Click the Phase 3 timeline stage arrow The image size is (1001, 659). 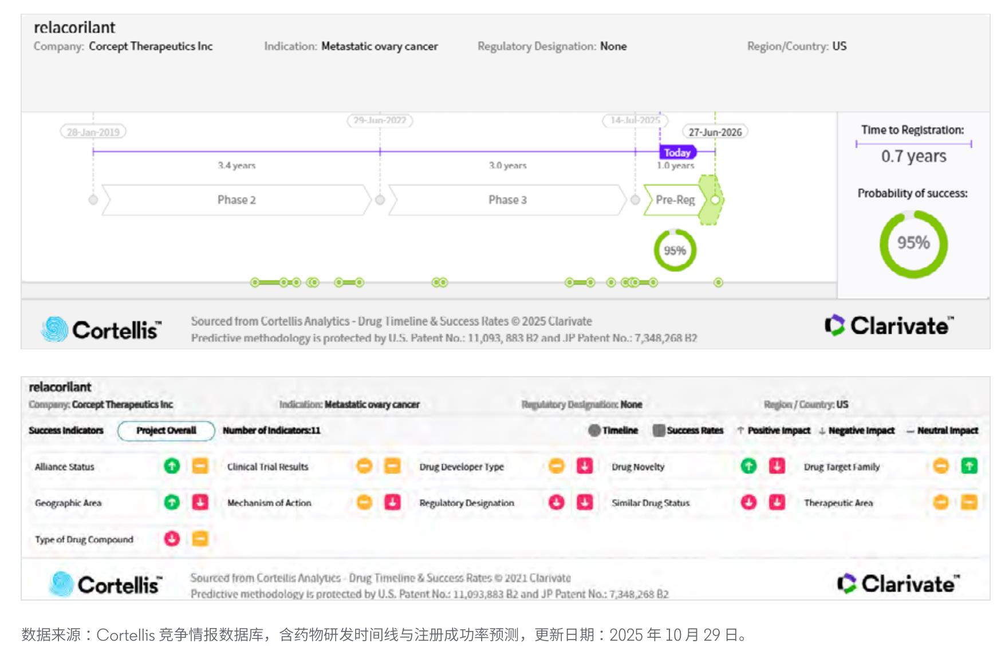(507, 200)
